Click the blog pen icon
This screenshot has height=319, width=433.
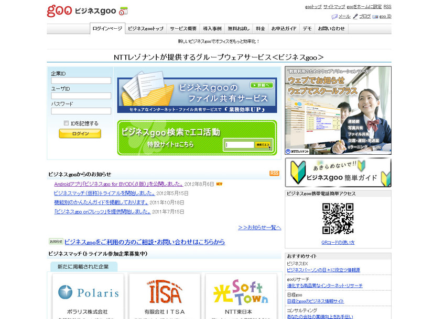click(x=355, y=17)
